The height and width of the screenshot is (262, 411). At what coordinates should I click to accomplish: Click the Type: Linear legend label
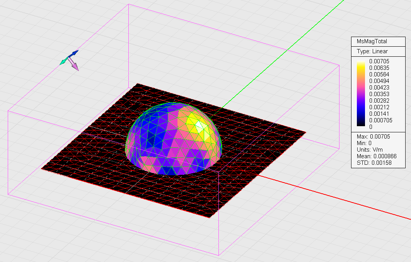(372, 51)
